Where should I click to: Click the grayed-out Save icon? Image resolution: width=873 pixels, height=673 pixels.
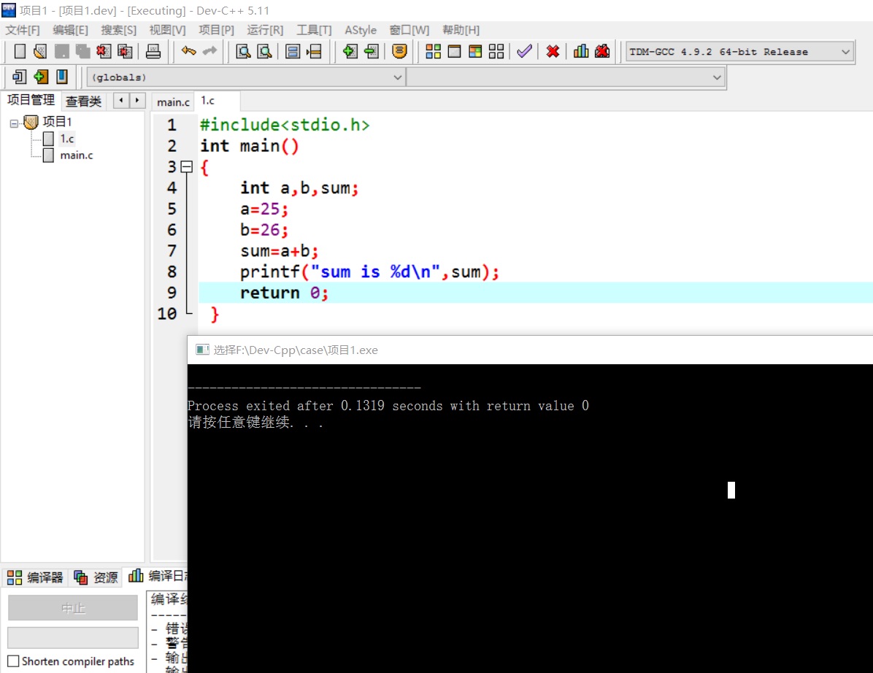(61, 52)
